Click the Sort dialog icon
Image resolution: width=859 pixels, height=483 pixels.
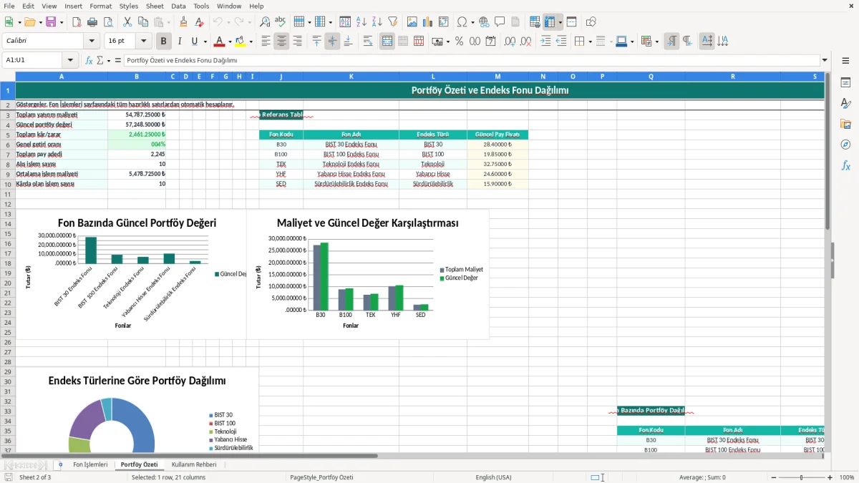pos(345,22)
